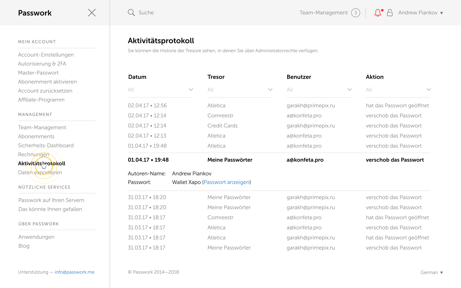Open the Team-Management counter badge 3

(x=356, y=13)
